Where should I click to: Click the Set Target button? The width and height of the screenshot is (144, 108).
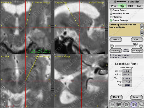[137, 50]
